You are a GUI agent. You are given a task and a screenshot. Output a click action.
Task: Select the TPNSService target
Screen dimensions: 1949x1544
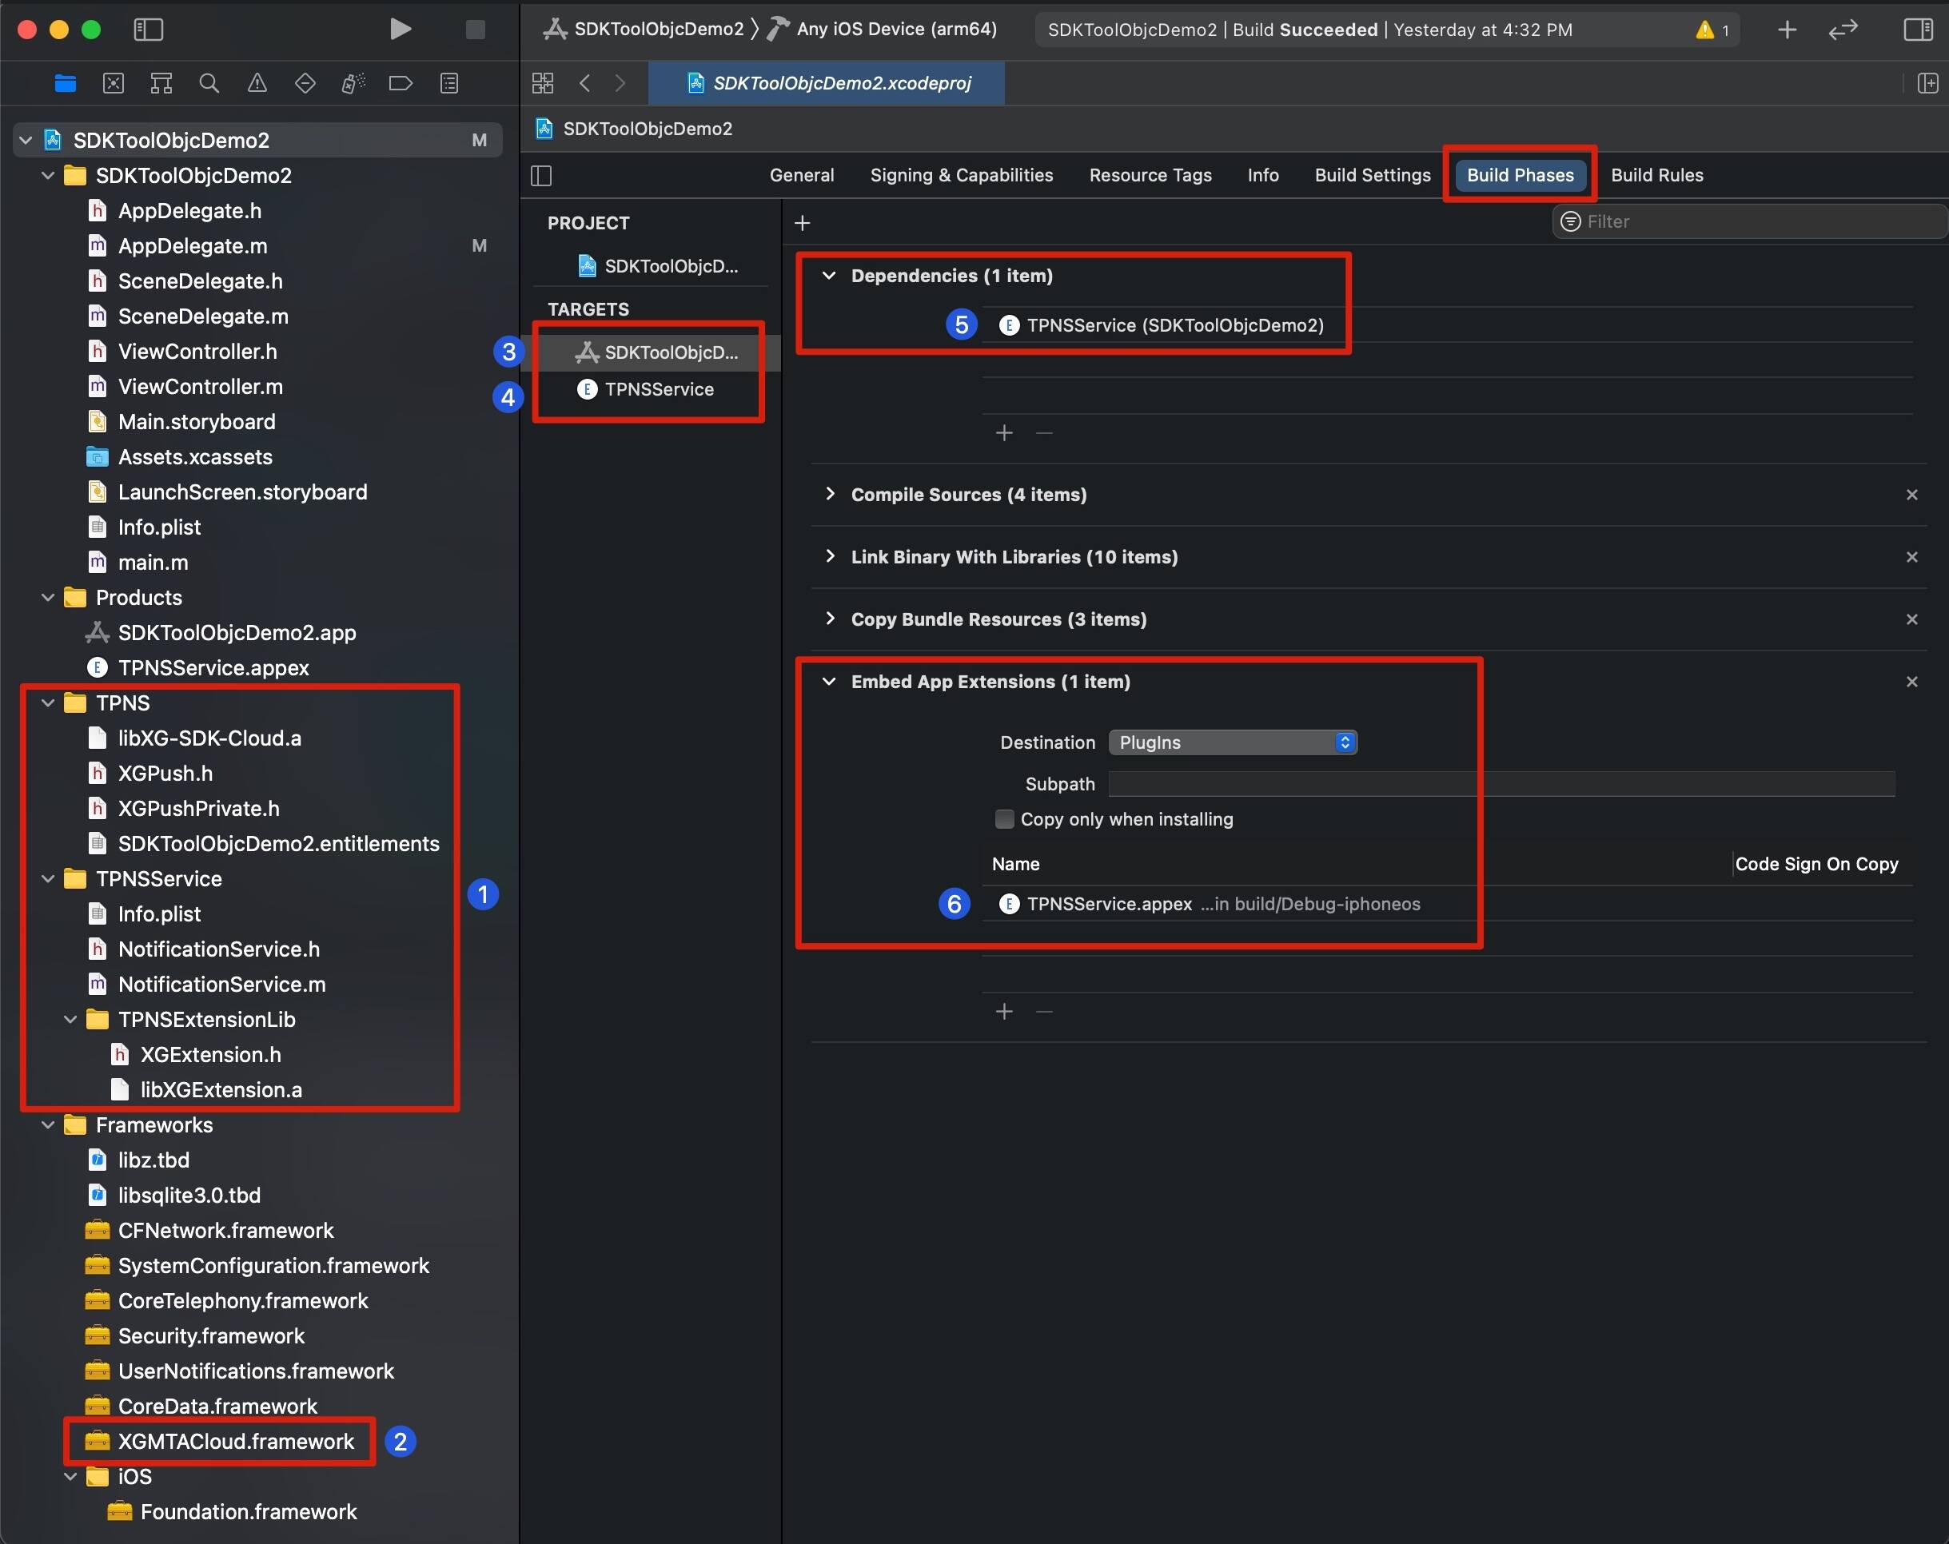[x=658, y=389]
